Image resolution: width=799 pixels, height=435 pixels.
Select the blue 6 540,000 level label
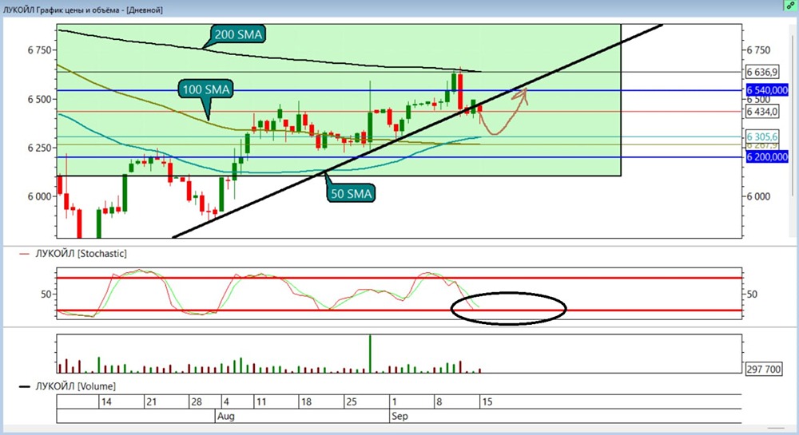(767, 90)
